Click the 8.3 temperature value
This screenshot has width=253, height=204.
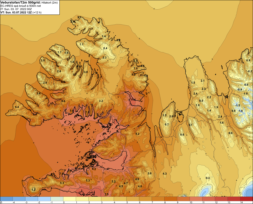point(94,169)
